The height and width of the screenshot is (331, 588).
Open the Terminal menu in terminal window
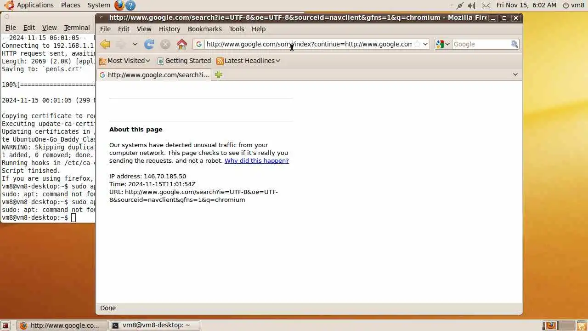77,28
